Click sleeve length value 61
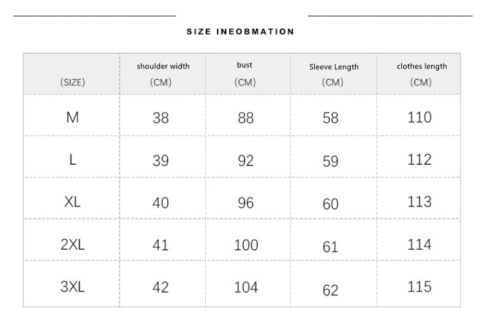This screenshot has width=479, height=313. [331, 247]
